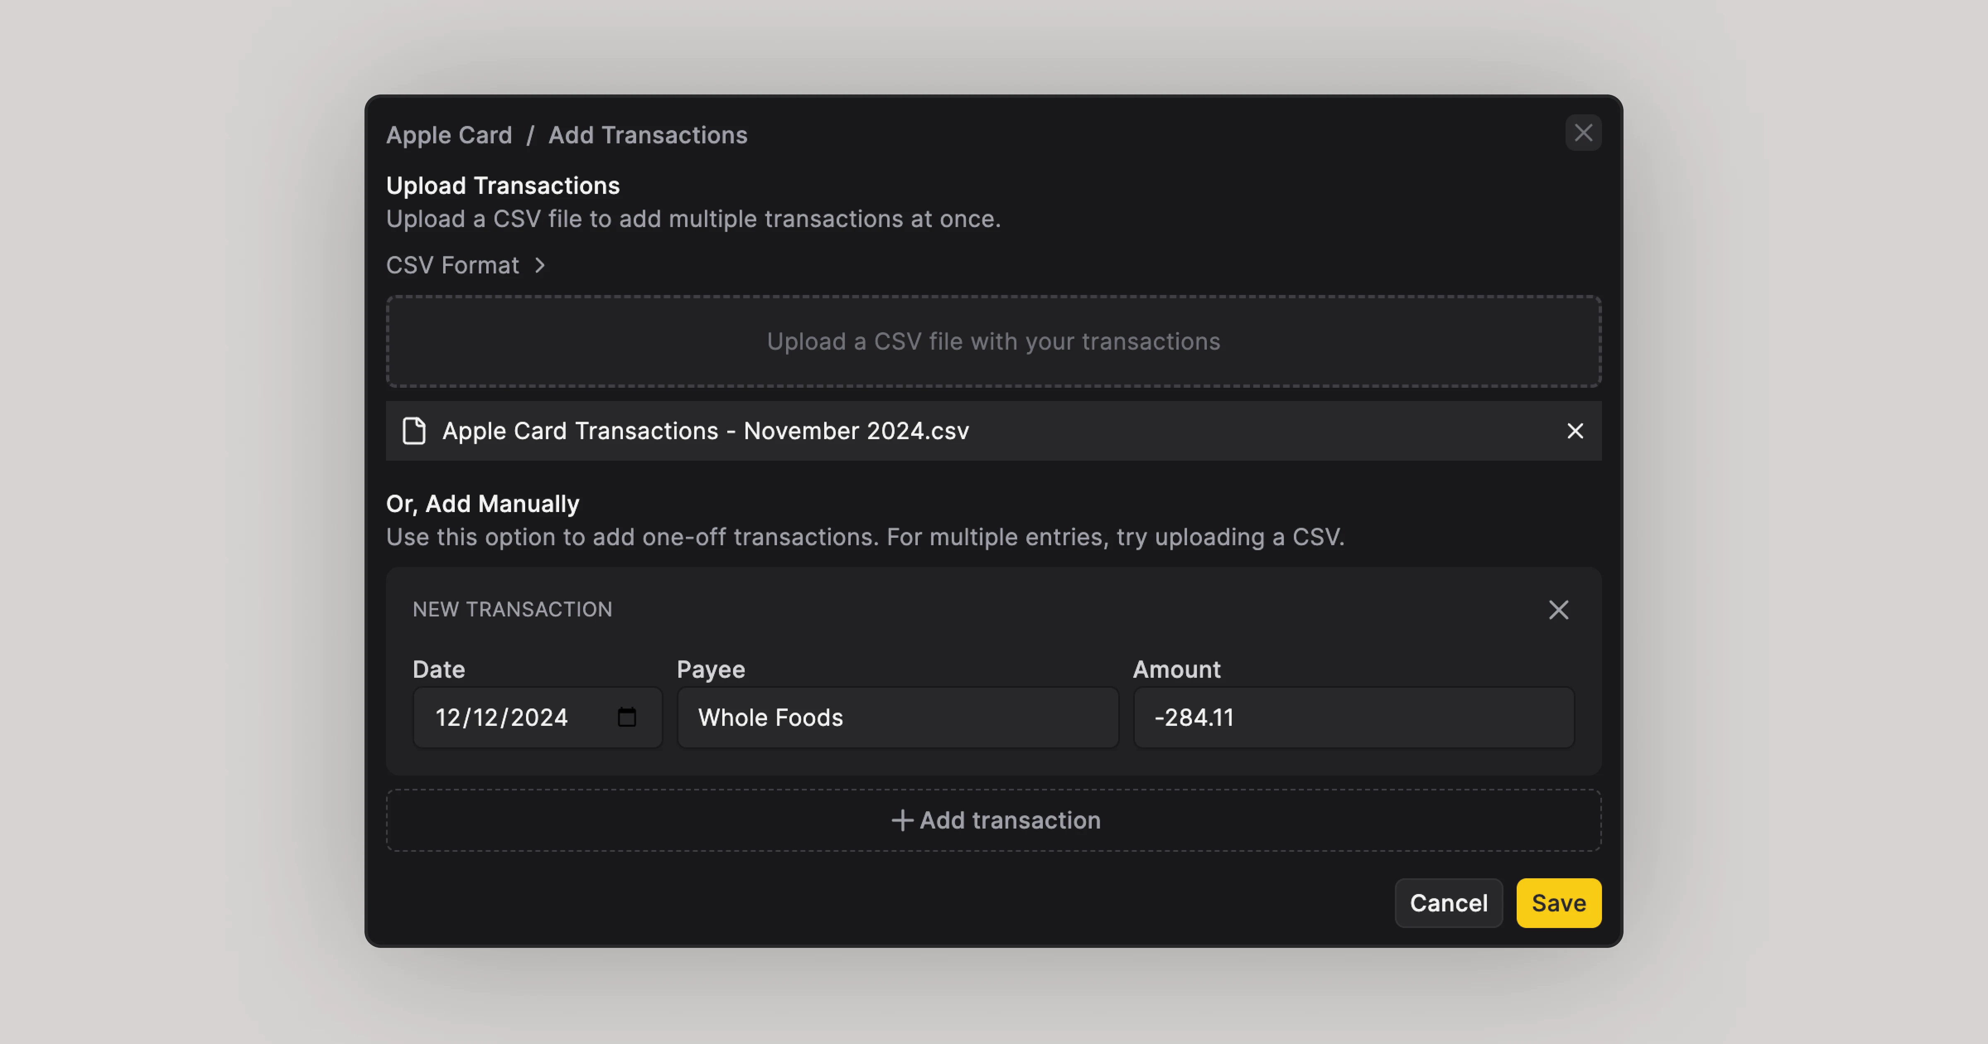Click the Date field showing 12/12/2024

click(x=509, y=718)
